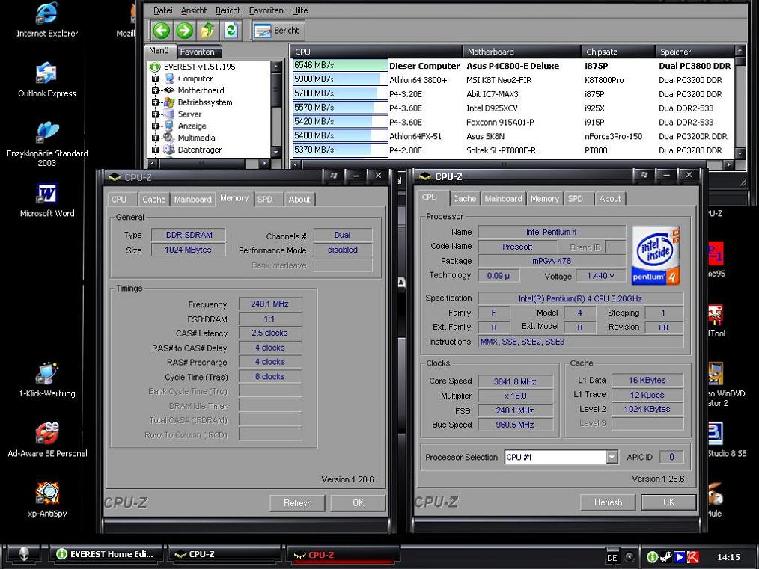Open 1-Klick-Wartung desktop icon

tap(47, 373)
